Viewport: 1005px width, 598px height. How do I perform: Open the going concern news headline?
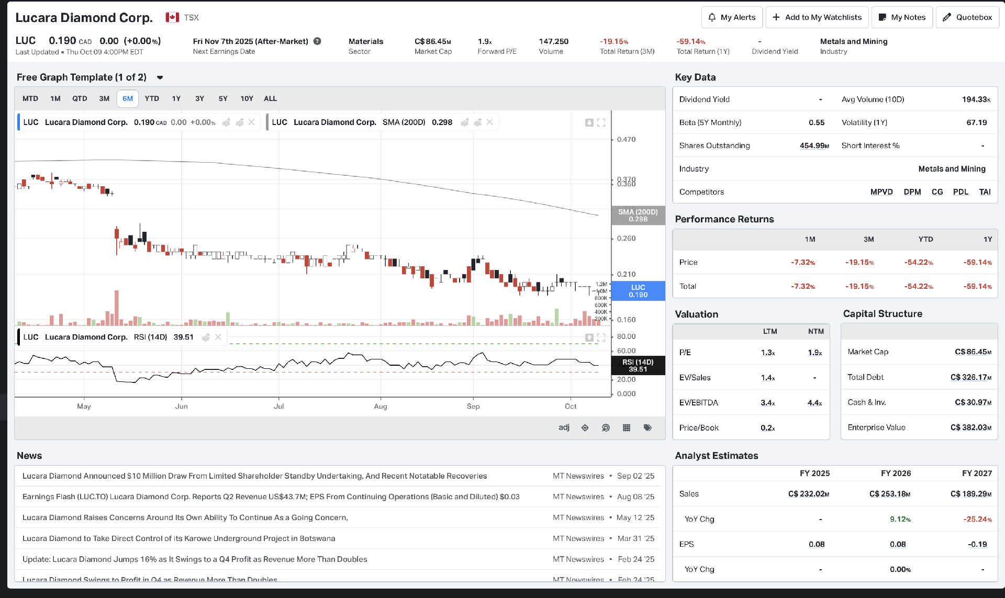(x=185, y=517)
